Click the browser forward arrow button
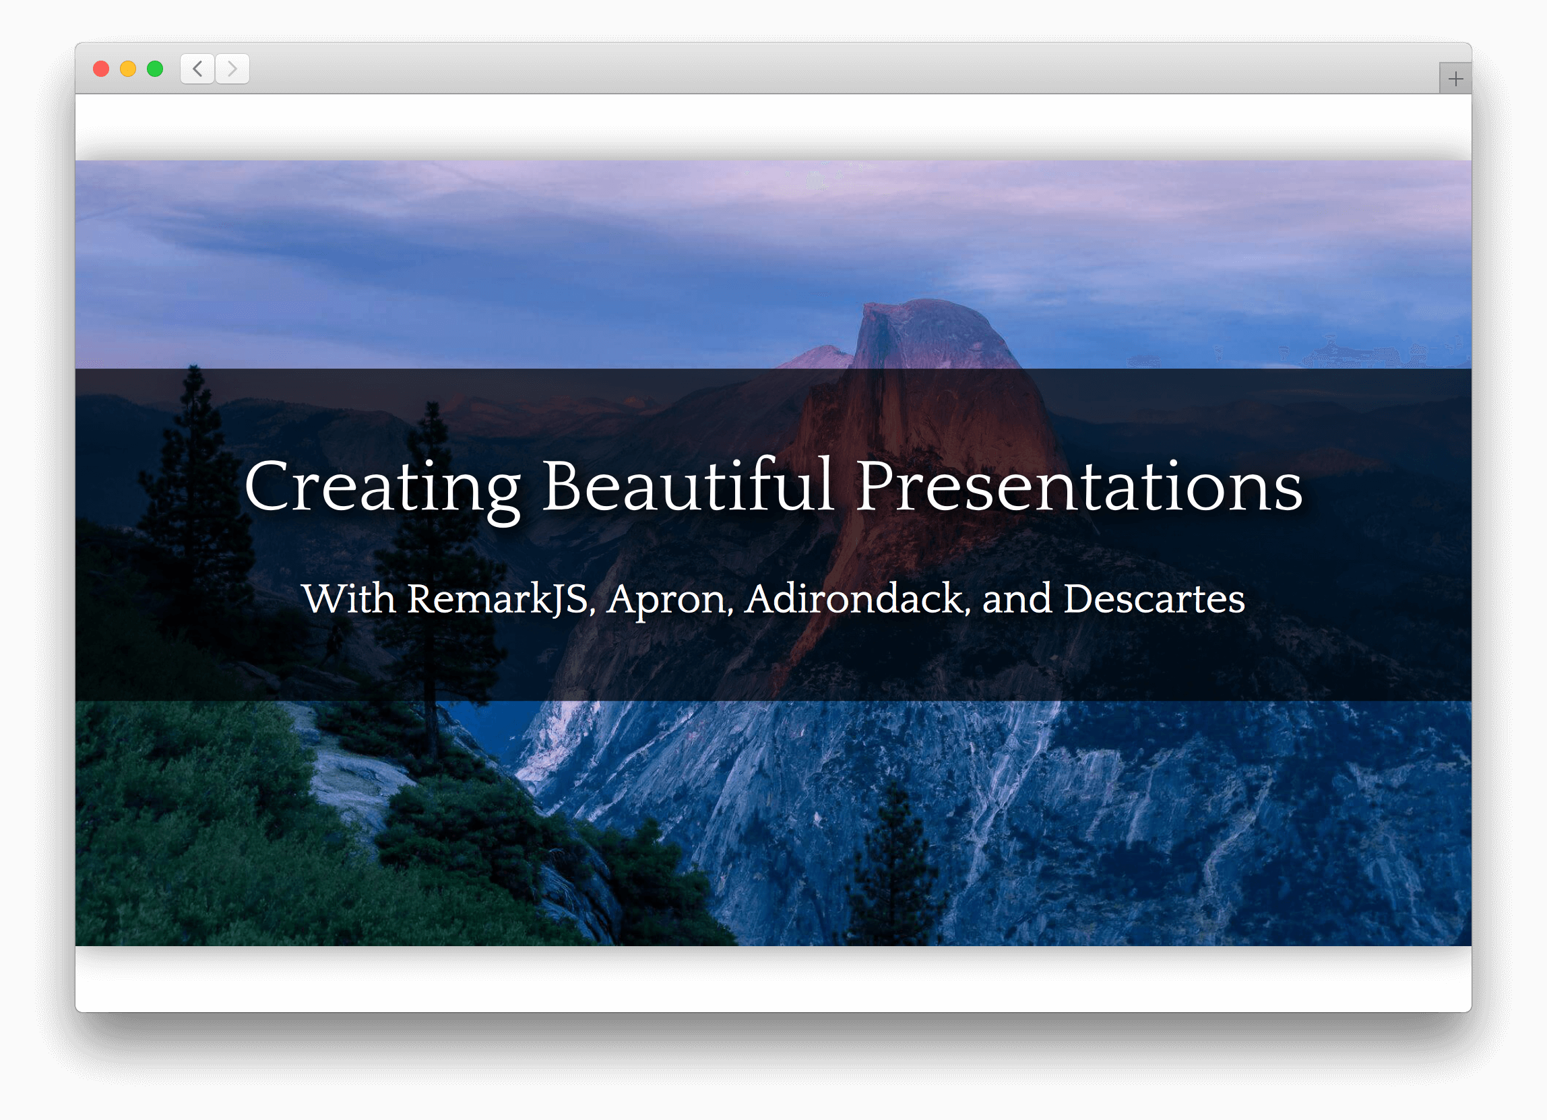1547x1120 pixels. tap(232, 69)
